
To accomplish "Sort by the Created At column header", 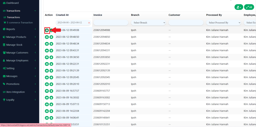I will [62, 15].
